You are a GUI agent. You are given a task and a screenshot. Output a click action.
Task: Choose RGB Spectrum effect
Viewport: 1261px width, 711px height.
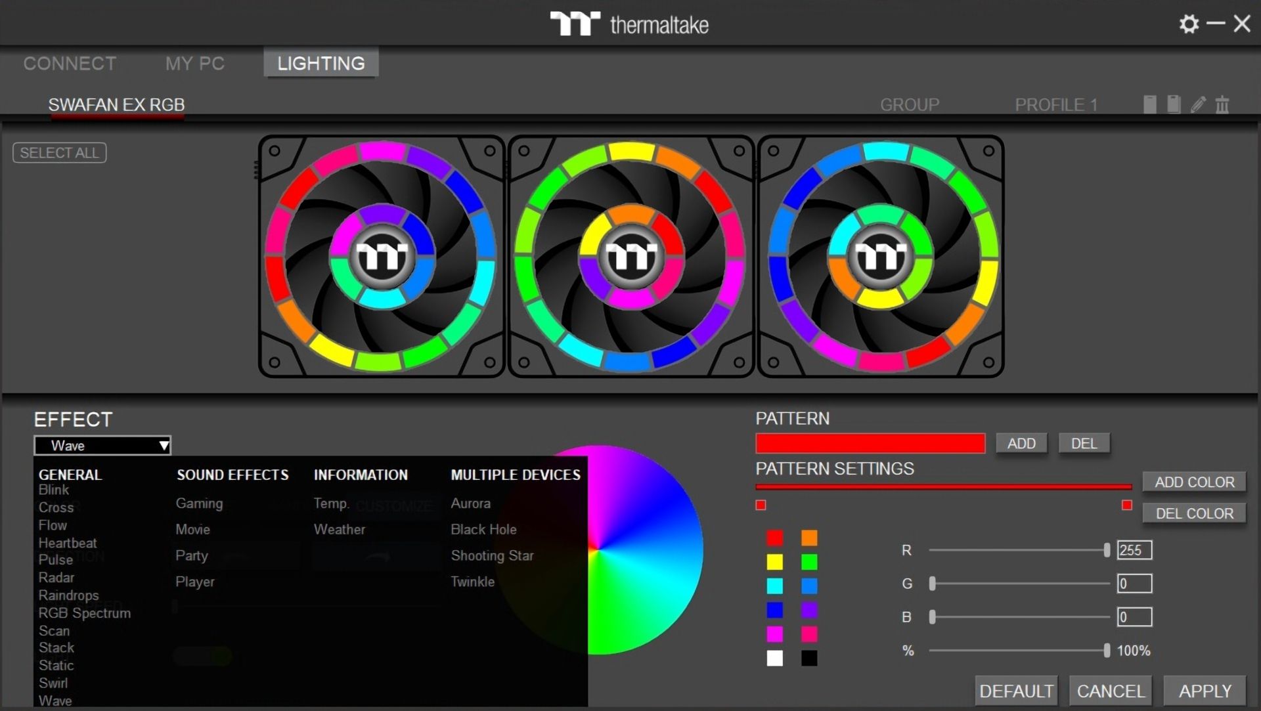point(84,613)
